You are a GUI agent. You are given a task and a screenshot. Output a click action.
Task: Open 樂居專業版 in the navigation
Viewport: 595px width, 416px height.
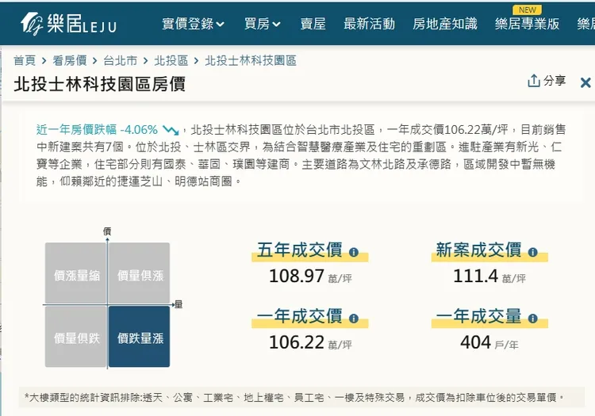[527, 24]
